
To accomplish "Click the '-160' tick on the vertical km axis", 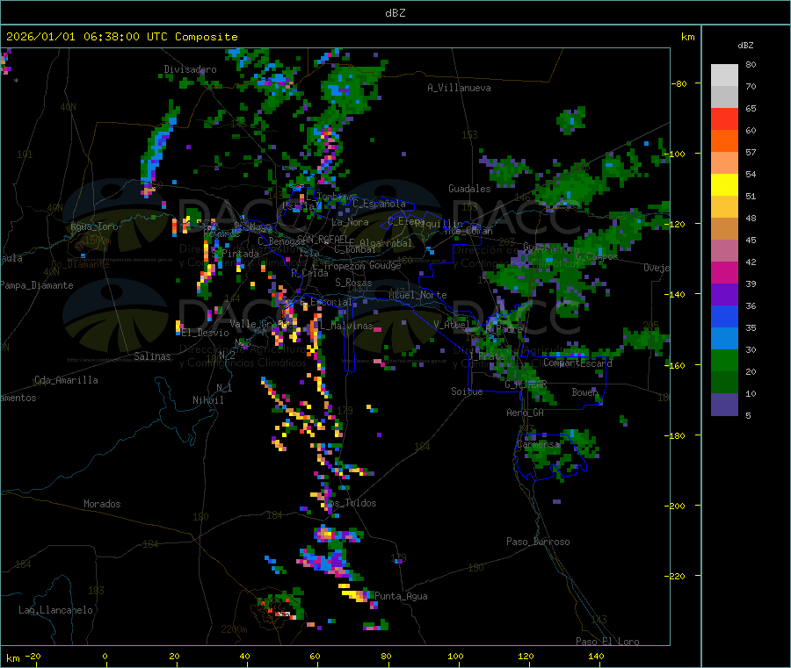I will (x=676, y=365).
